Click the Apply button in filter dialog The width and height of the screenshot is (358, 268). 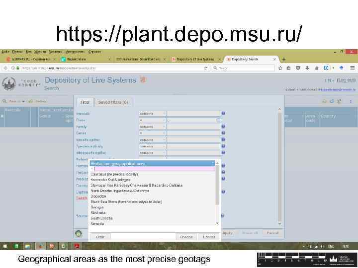pos(227,233)
